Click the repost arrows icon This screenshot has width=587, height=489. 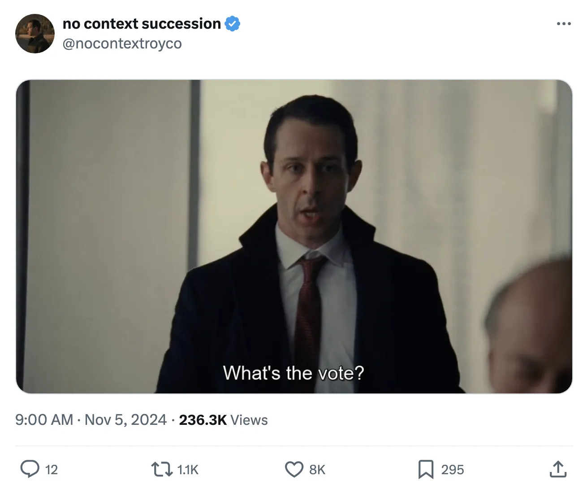[162, 469]
